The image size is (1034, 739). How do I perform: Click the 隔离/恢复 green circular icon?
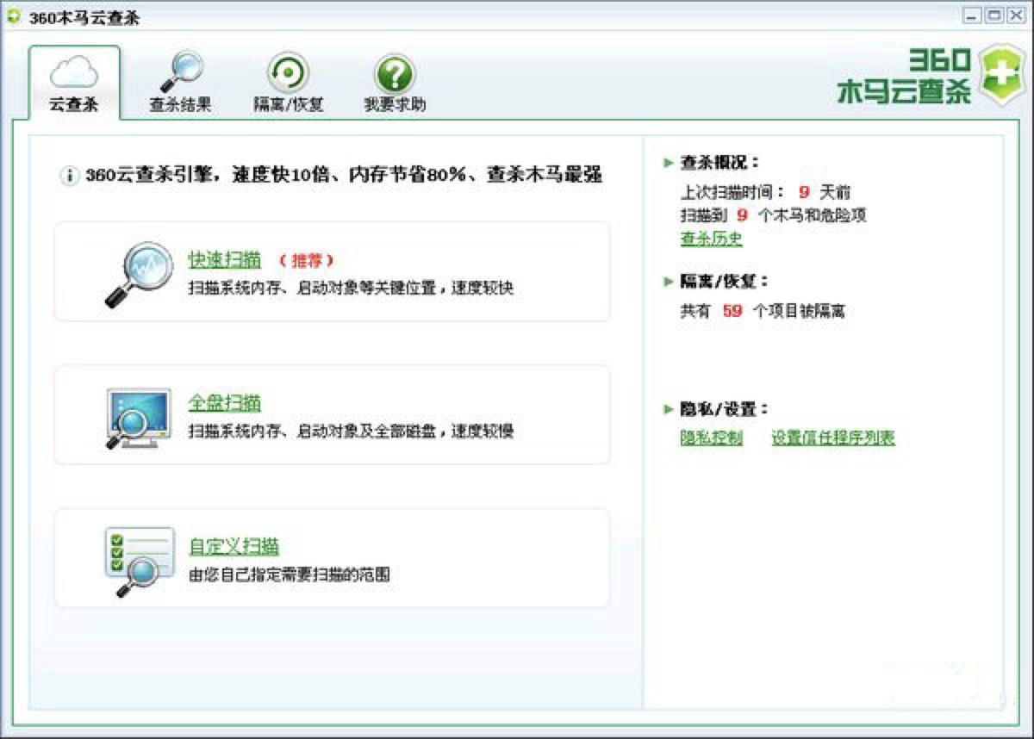tap(288, 72)
